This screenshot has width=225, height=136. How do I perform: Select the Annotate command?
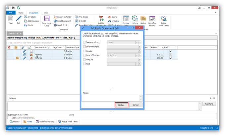click(30, 17)
